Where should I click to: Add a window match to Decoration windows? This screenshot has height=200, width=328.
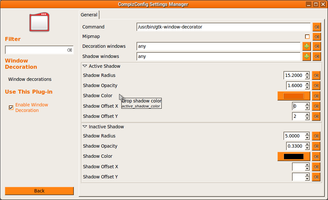click(x=306, y=46)
